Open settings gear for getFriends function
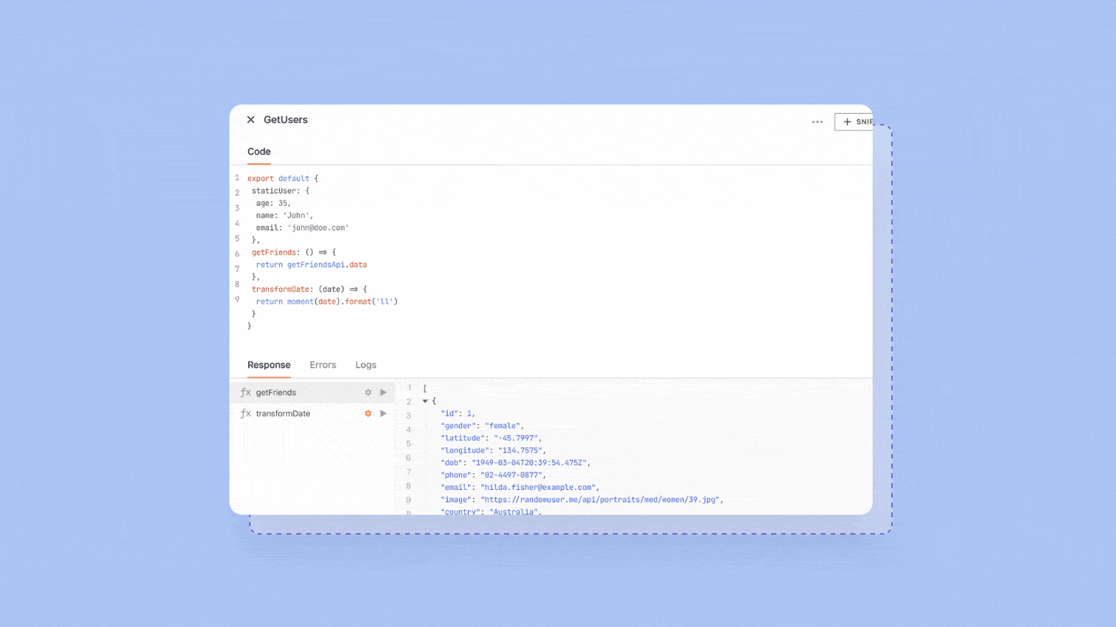Image resolution: width=1116 pixels, height=627 pixels. pos(368,392)
